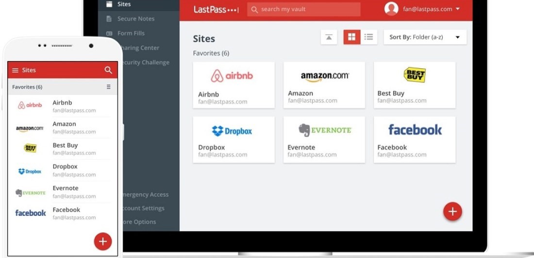Click the desktop red add site button
534x258 pixels.
[452, 212]
